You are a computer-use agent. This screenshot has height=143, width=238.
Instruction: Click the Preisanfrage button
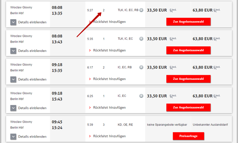(188, 136)
